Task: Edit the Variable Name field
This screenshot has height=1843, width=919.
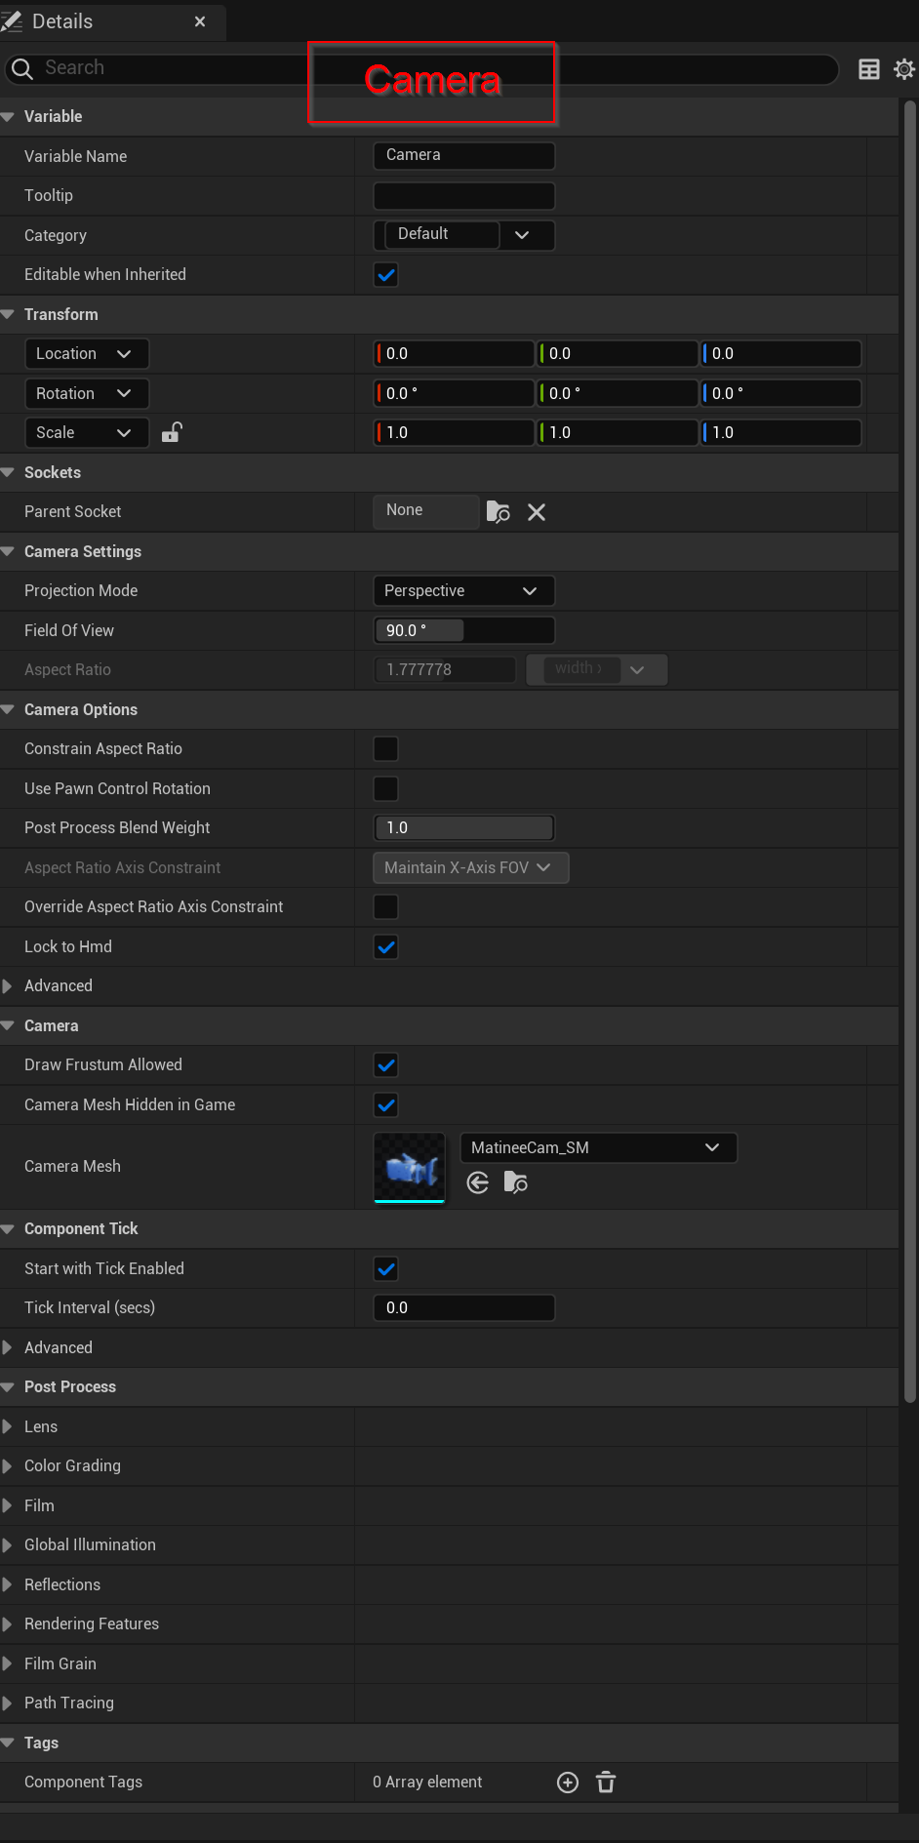Action: 464,155
